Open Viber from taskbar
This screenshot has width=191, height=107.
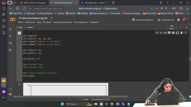(x=118, y=104)
